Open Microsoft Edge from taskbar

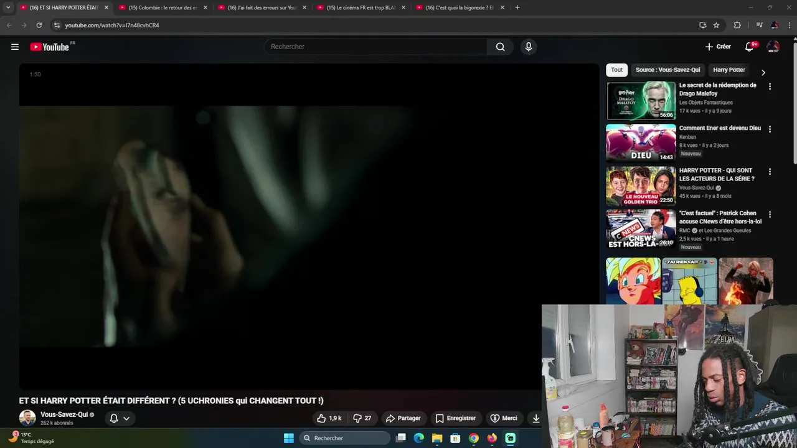(x=419, y=438)
